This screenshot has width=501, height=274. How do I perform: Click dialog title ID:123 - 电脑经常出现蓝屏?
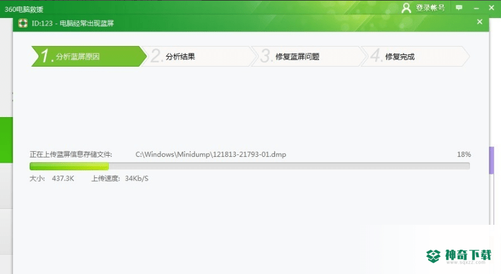(x=73, y=23)
